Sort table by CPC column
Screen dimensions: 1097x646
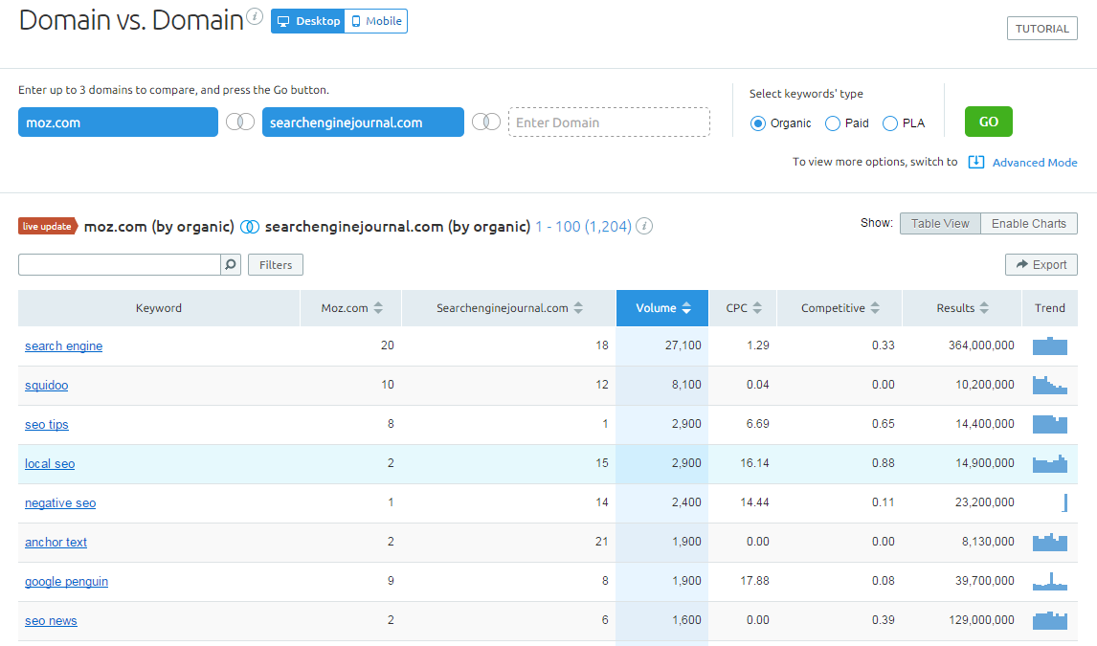[743, 308]
